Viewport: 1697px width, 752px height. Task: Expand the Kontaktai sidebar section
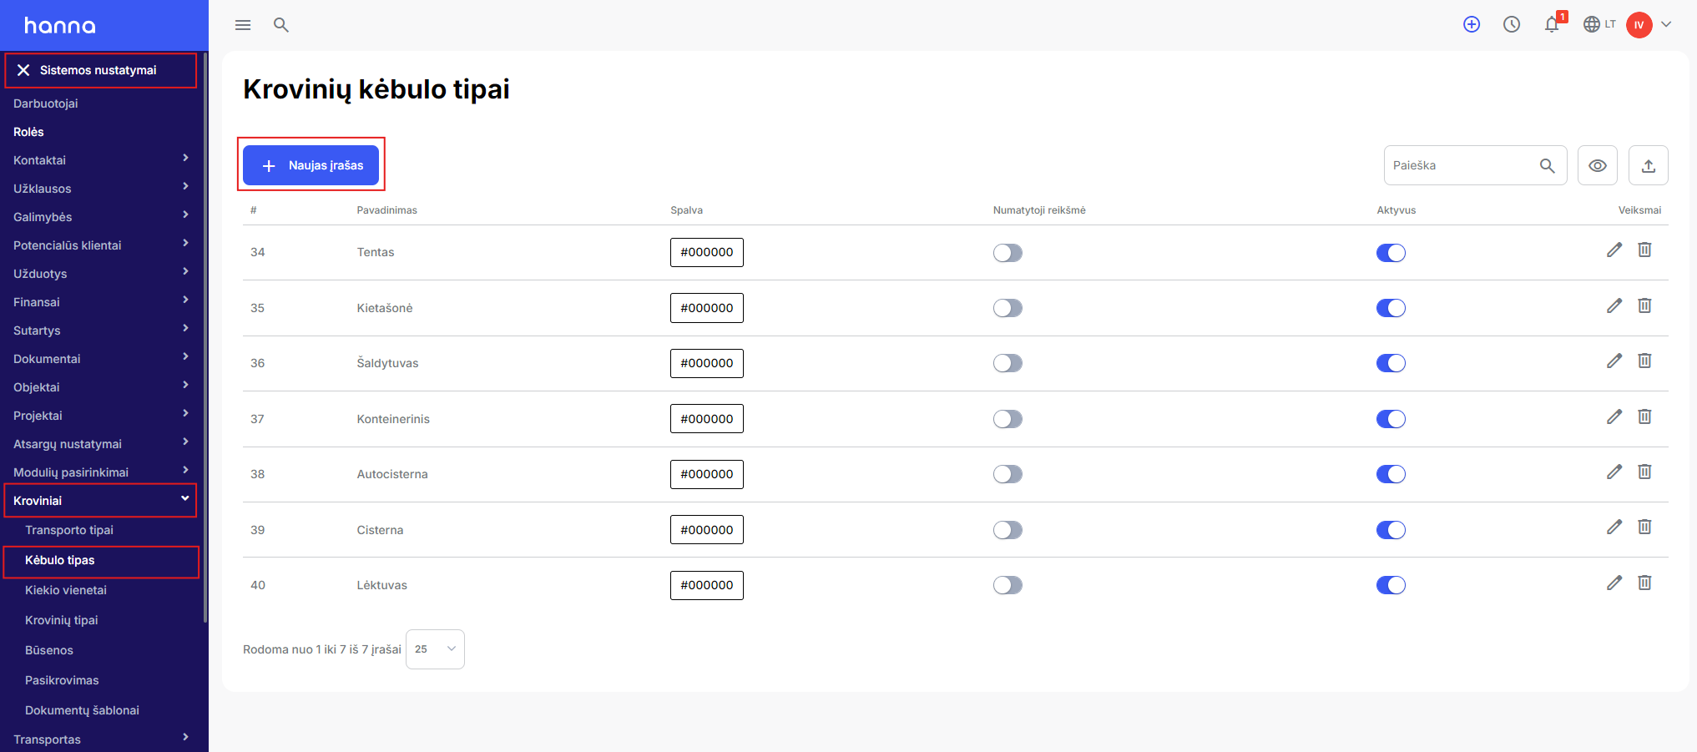[x=101, y=160]
